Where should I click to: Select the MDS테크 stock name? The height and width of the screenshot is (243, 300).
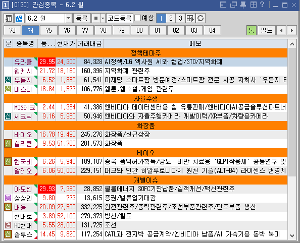(x=25, y=107)
